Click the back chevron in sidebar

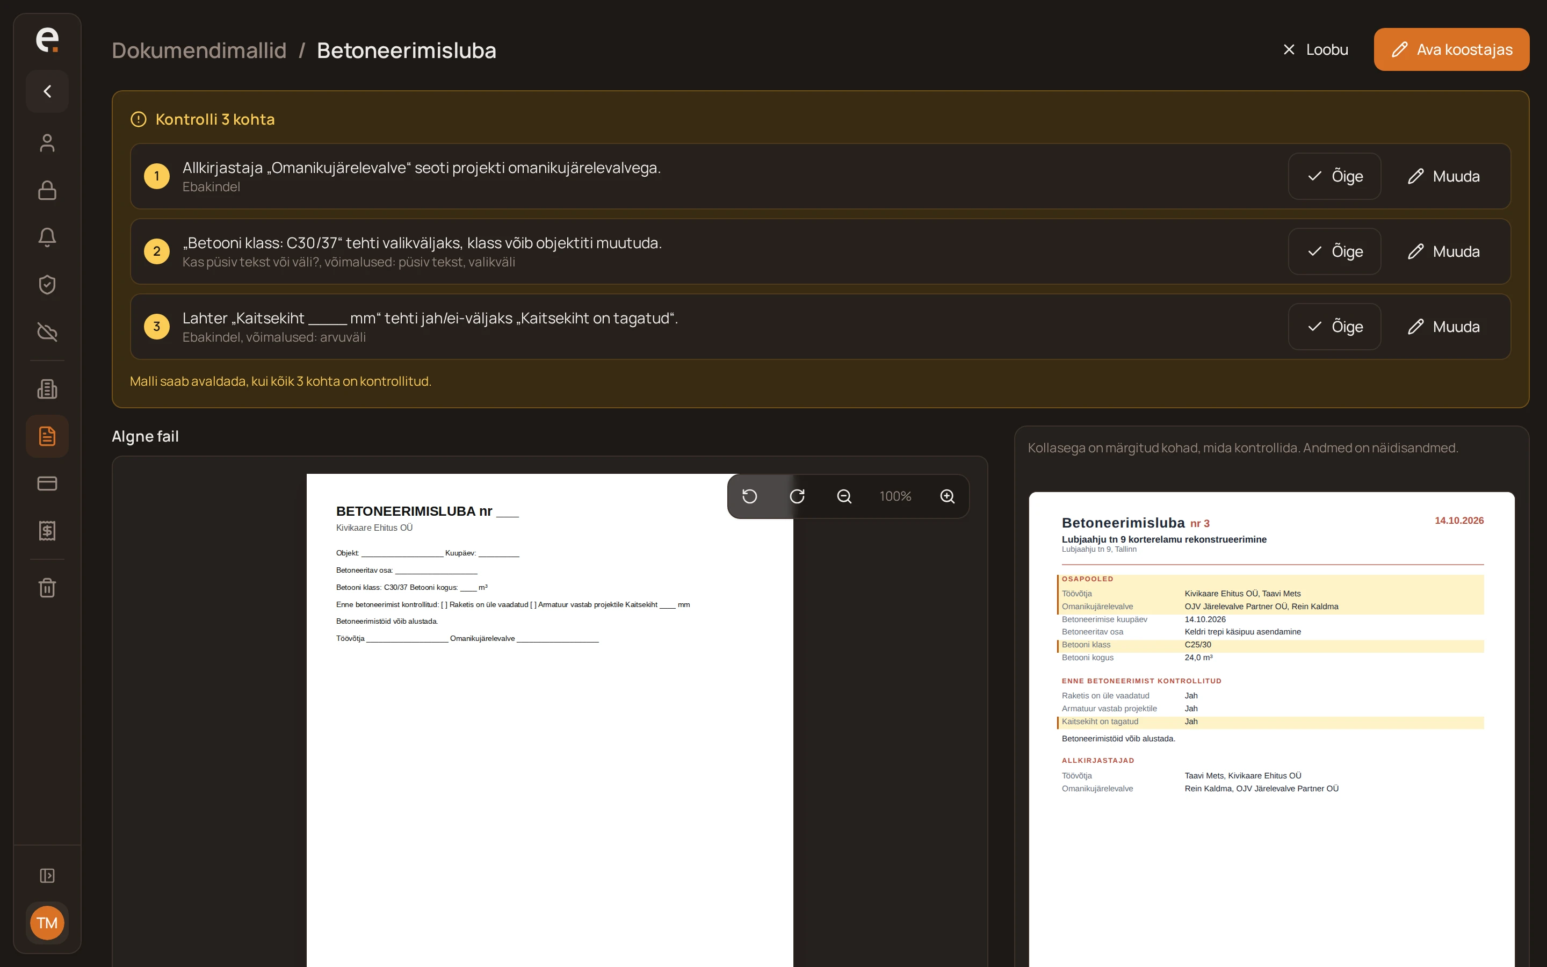[x=47, y=91]
